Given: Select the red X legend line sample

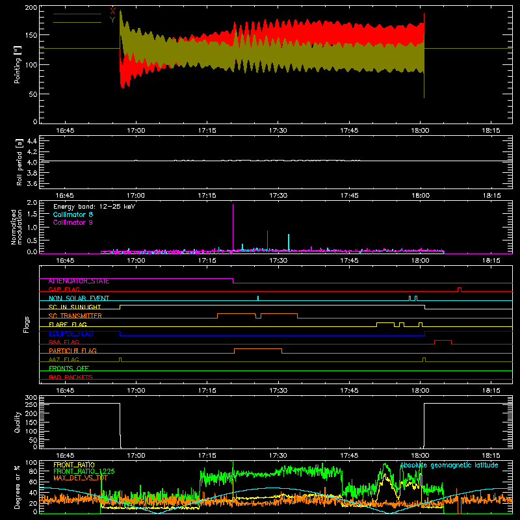Looking at the screenshot, I should coord(77,14).
